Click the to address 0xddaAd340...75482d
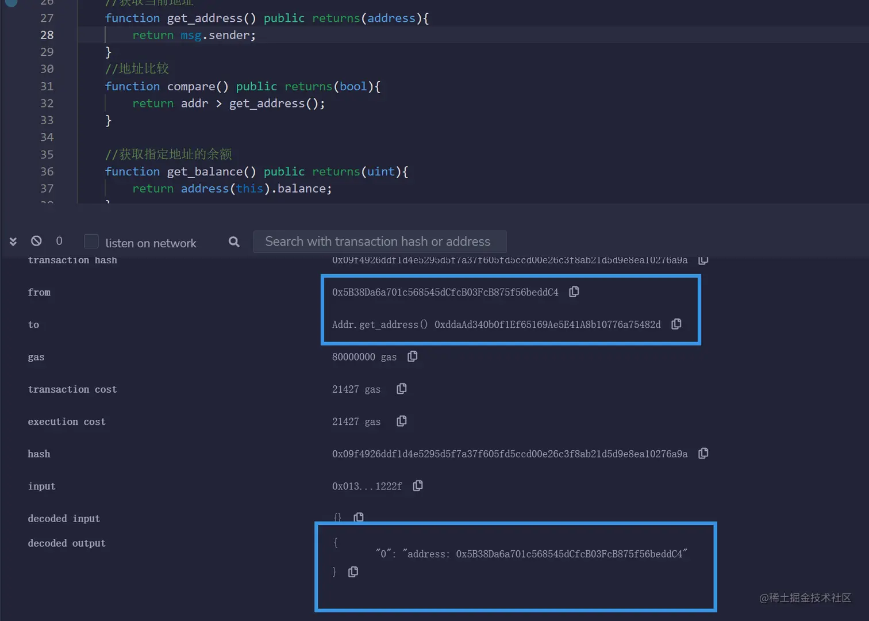869x621 pixels. (548, 324)
